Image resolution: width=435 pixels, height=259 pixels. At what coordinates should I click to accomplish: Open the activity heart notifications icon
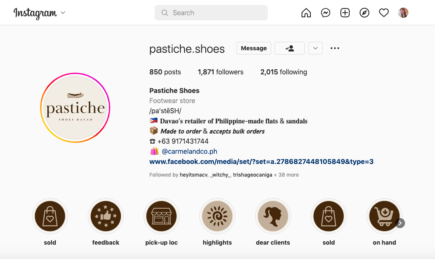pyautogui.click(x=383, y=13)
